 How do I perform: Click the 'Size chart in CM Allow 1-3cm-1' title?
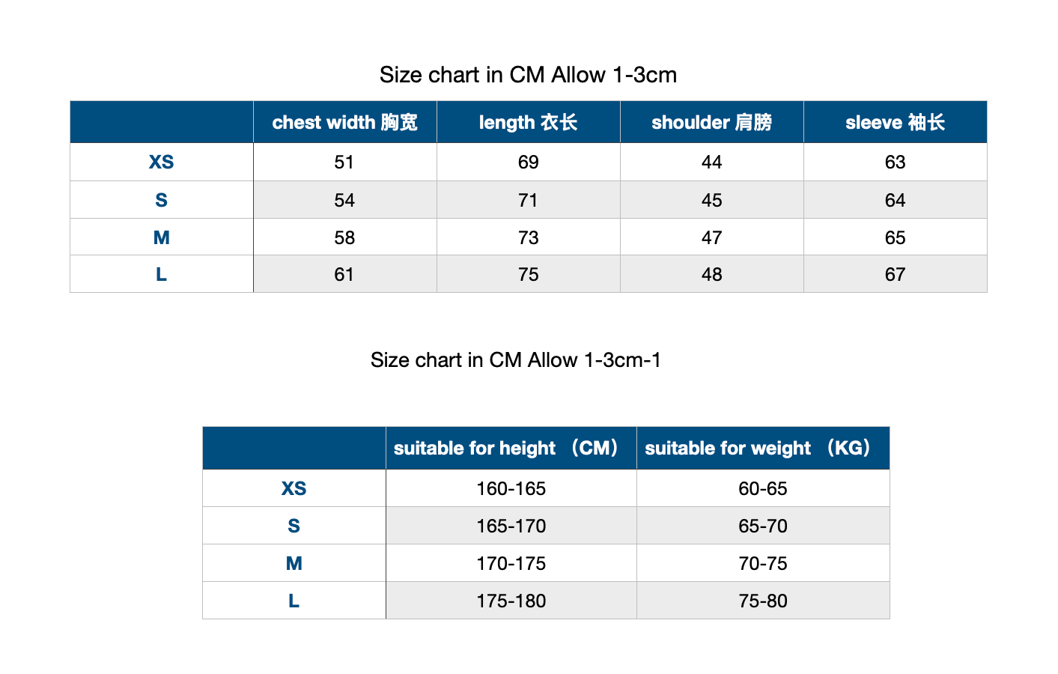point(516,360)
